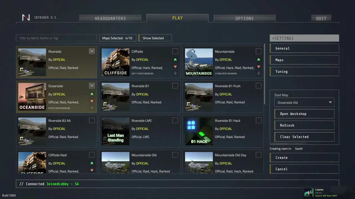The image size is (355, 199).
Task: Click the JoinedLobby - SA status text
Action: [x=62, y=184]
